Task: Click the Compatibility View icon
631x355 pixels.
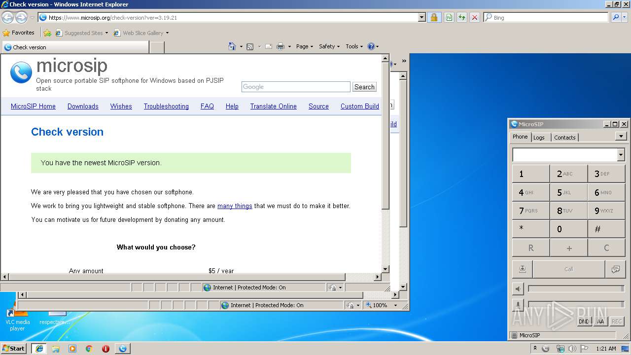Action: [449, 17]
